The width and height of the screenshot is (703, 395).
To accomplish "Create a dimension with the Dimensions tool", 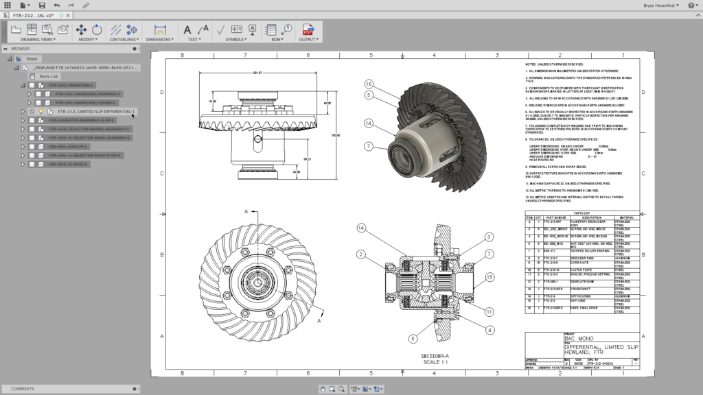I will pyautogui.click(x=161, y=29).
